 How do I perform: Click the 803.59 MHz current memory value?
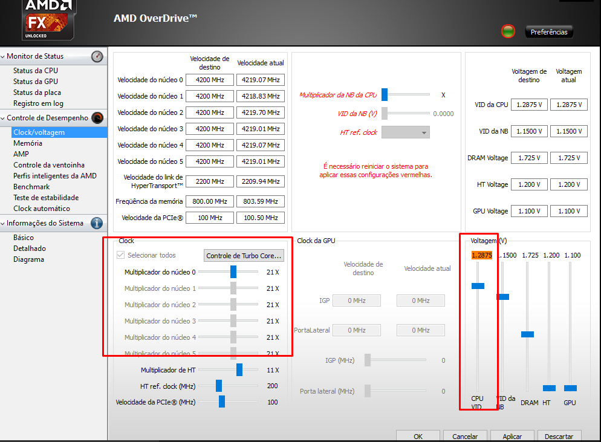click(261, 201)
